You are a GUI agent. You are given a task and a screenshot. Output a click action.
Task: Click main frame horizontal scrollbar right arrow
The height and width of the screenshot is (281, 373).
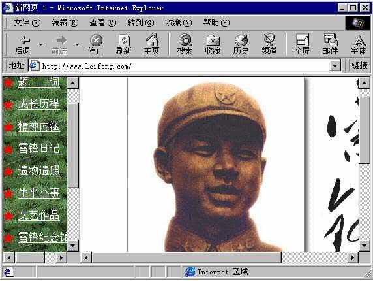[x=353, y=257]
